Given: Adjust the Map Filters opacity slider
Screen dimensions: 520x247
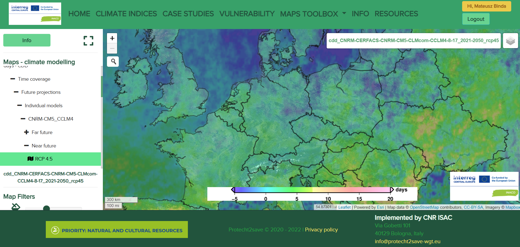Looking at the screenshot, I should click(x=47, y=208).
